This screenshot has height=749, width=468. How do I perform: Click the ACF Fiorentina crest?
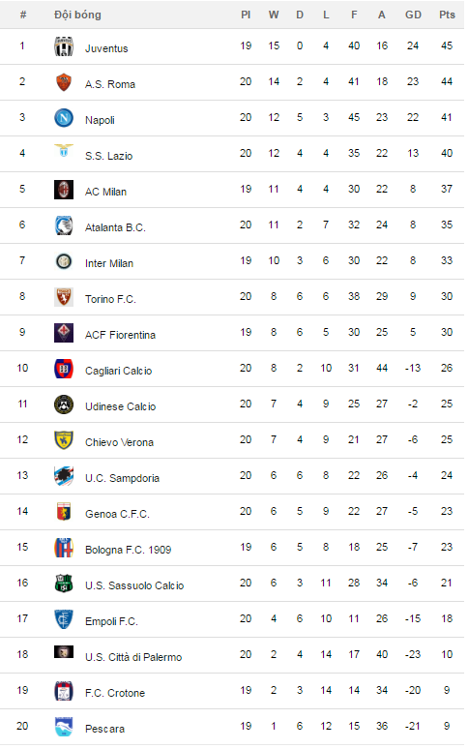64,333
